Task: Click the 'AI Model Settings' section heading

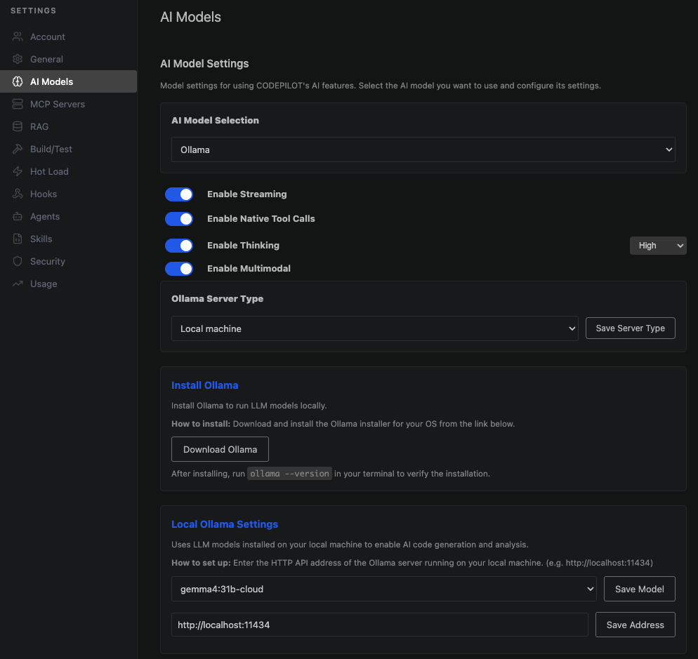Action: tap(204, 64)
